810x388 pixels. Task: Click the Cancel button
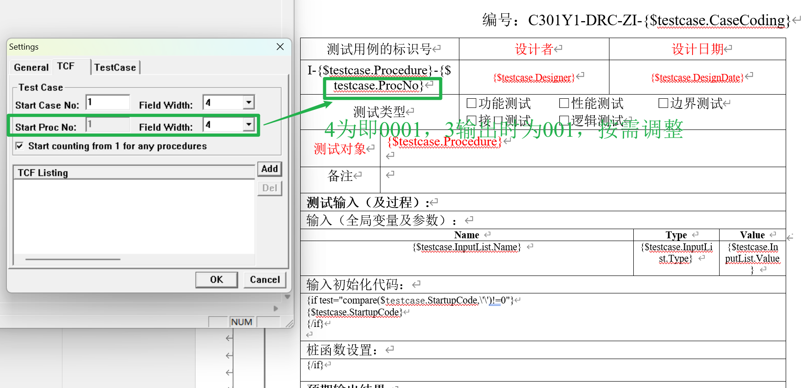point(265,280)
